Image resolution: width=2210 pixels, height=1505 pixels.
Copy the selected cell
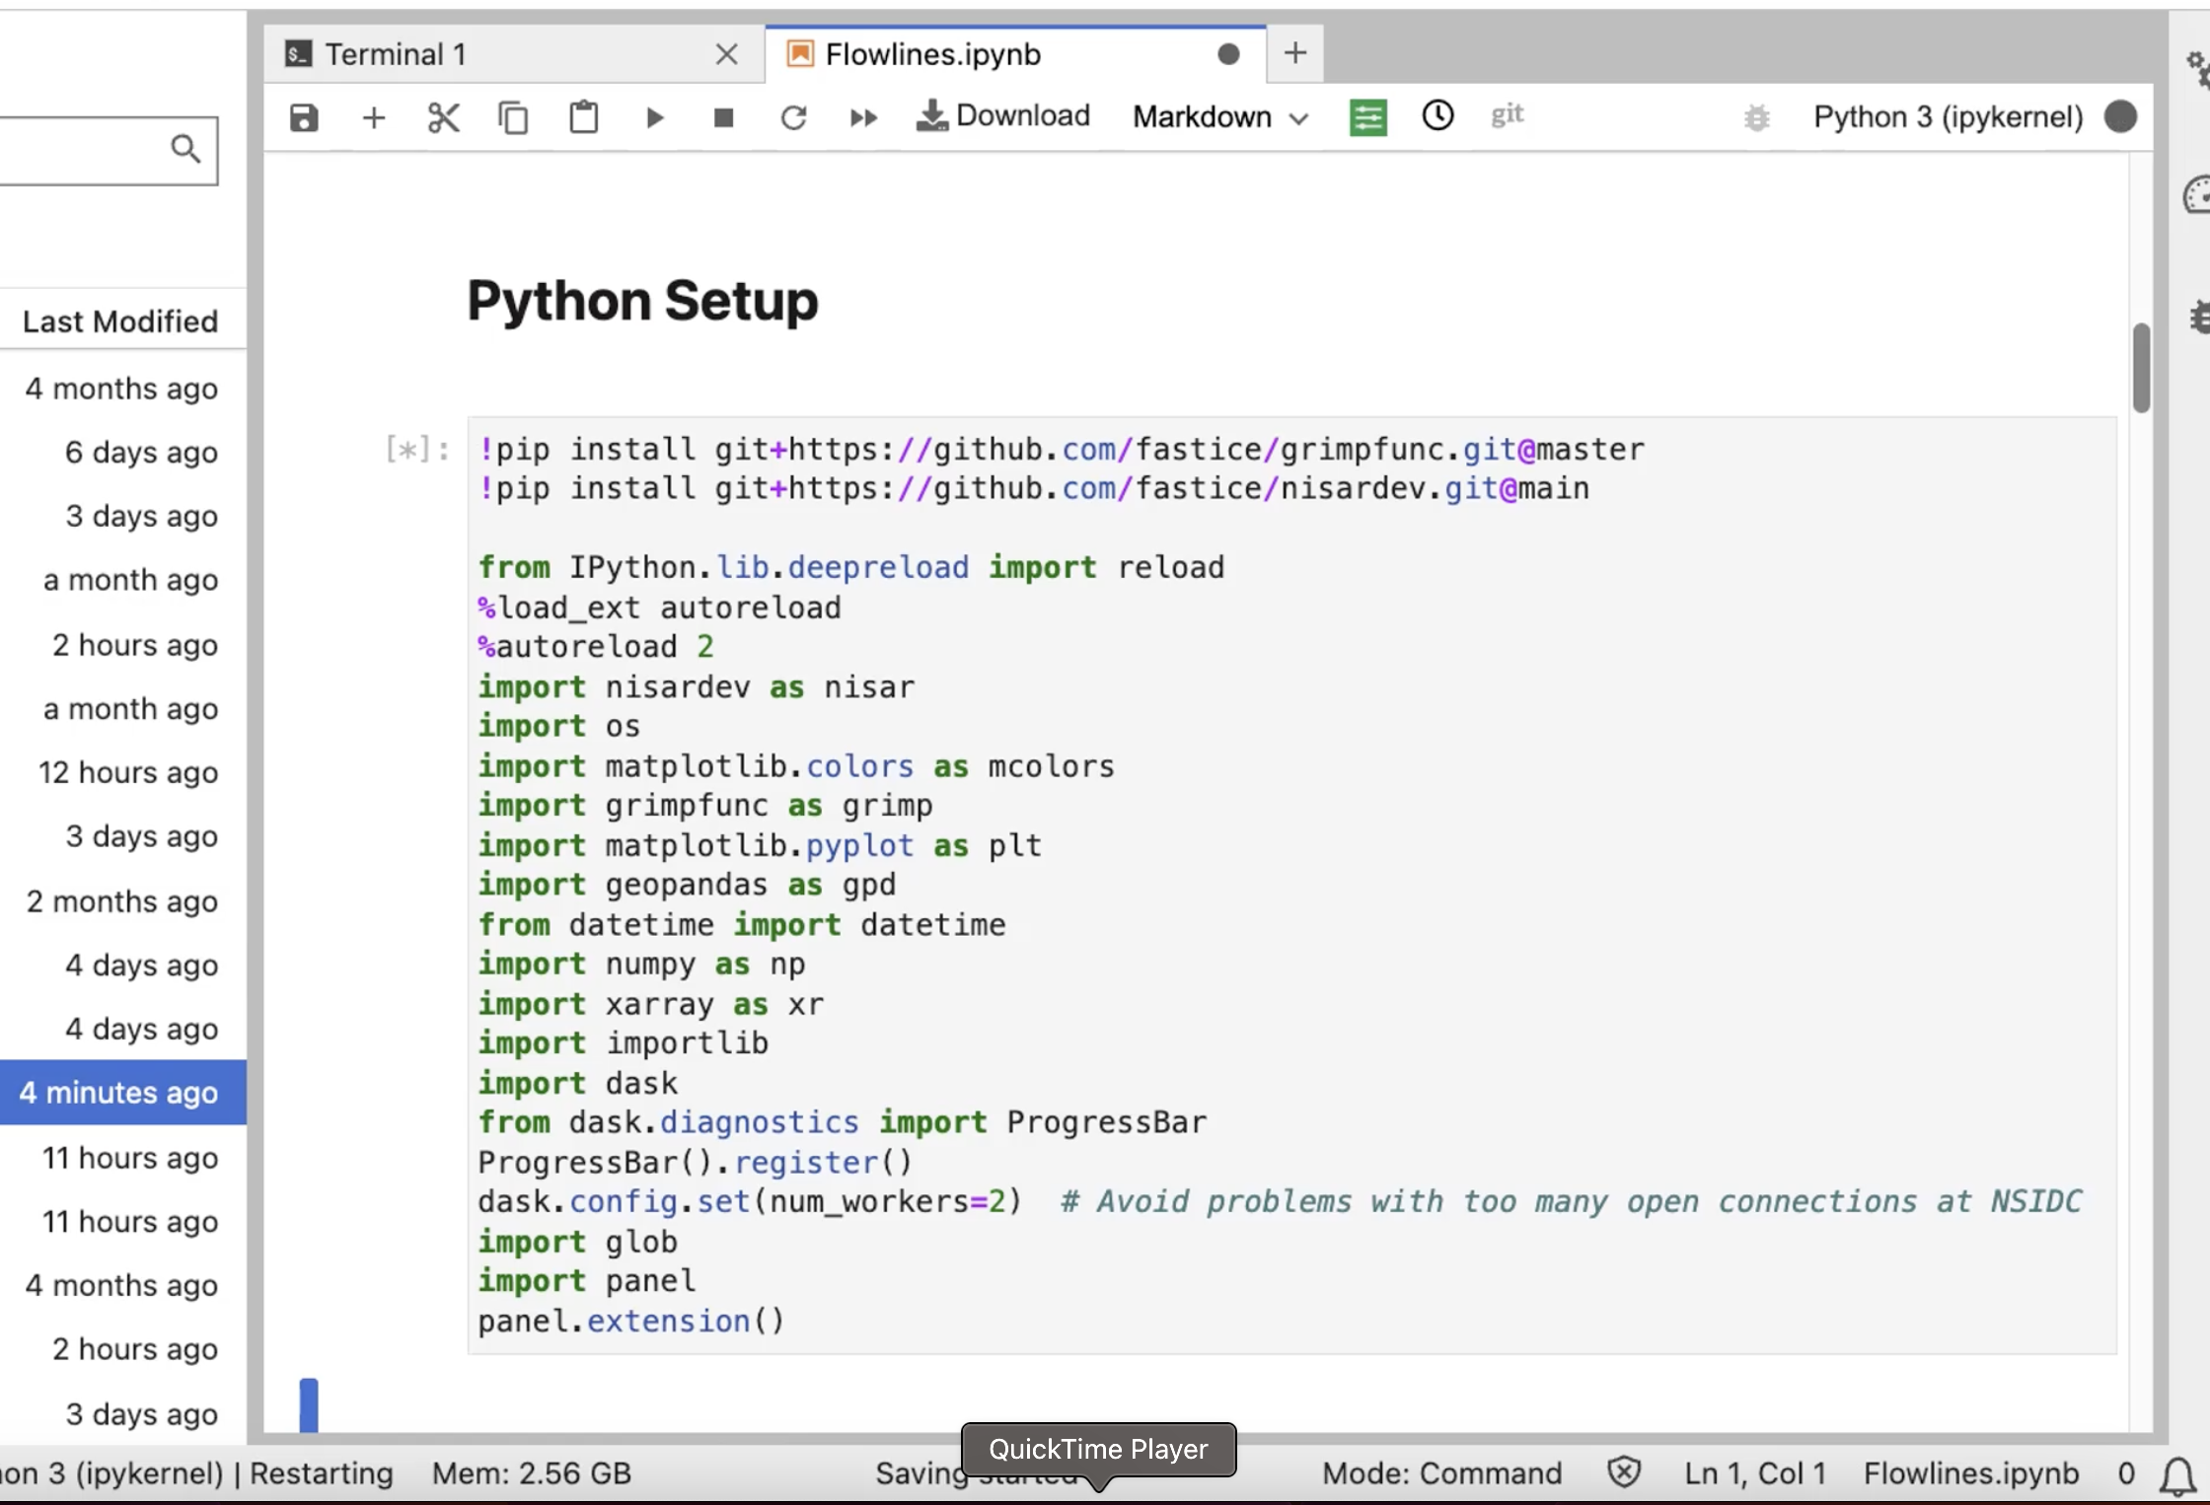513,117
